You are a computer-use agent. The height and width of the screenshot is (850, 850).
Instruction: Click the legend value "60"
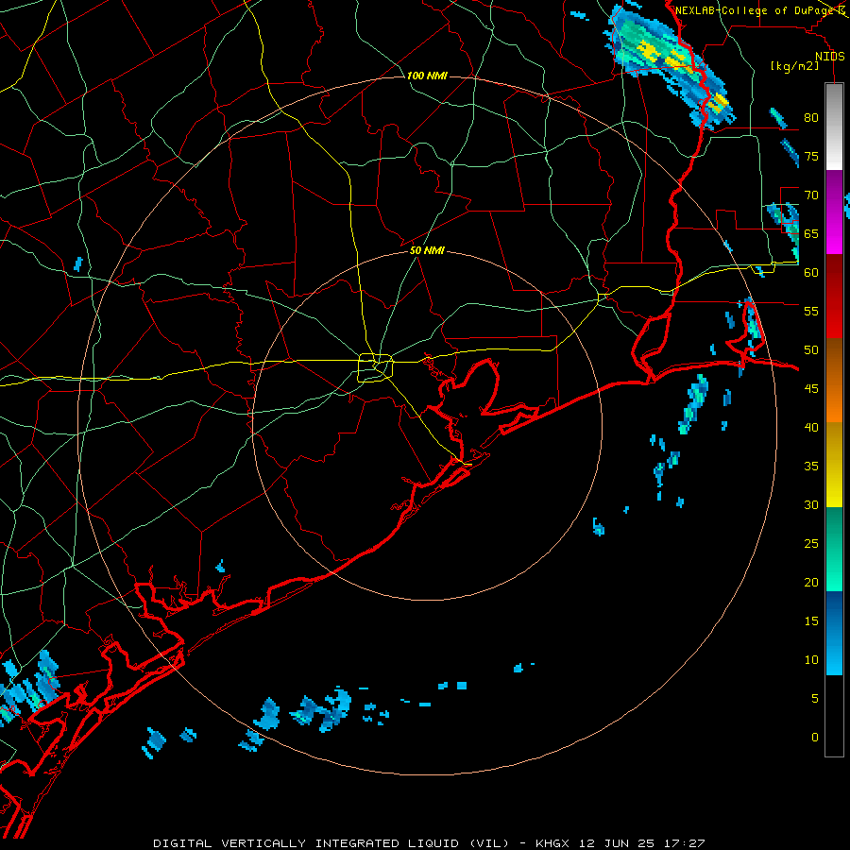click(811, 273)
